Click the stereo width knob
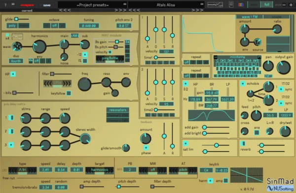 (x=85, y=138)
